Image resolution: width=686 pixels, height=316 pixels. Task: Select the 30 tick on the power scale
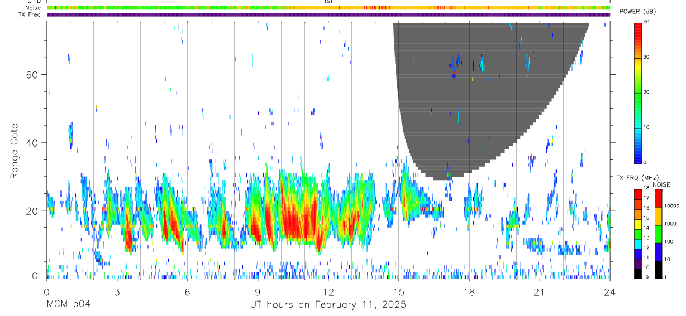pyautogui.click(x=647, y=57)
